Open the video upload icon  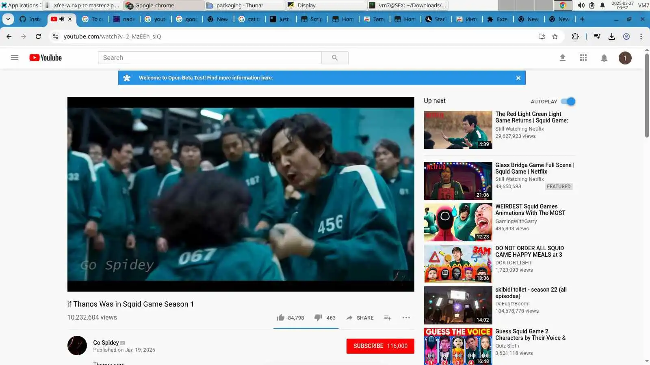[563, 58]
